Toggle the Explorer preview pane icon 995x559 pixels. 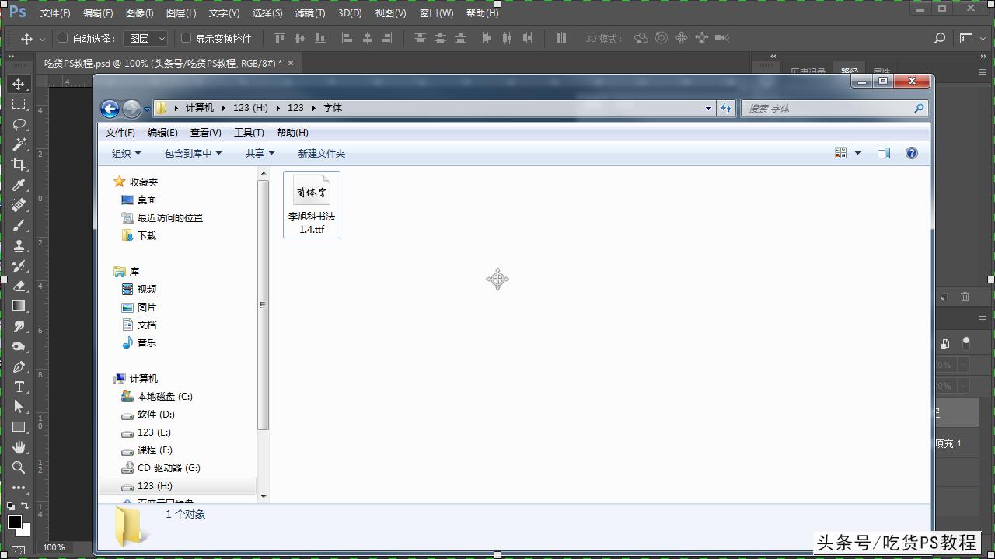[884, 153]
